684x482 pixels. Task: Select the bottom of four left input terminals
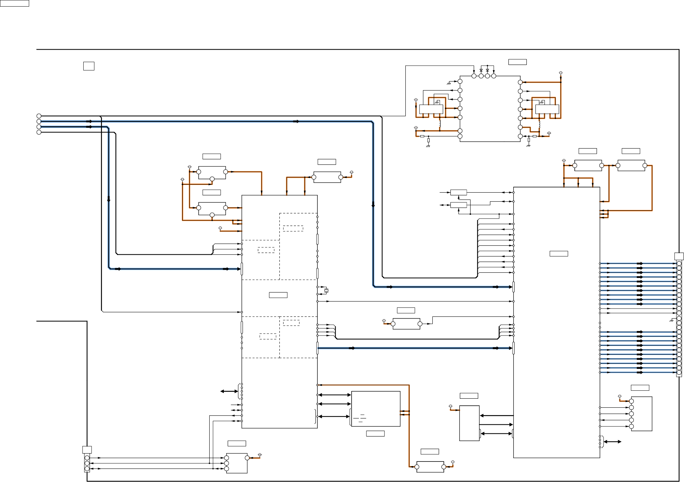(x=39, y=132)
